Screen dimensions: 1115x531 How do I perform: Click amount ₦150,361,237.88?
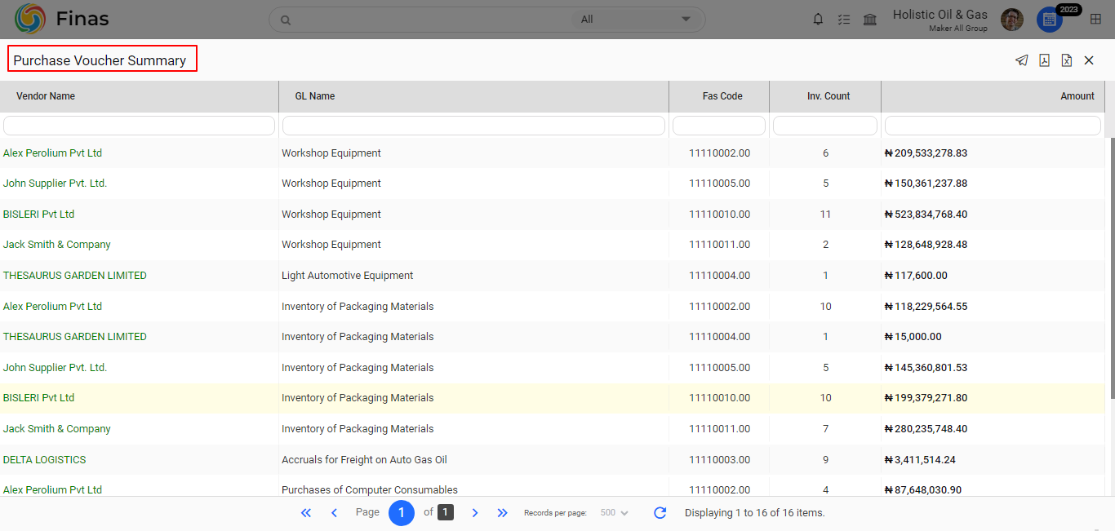tap(926, 184)
